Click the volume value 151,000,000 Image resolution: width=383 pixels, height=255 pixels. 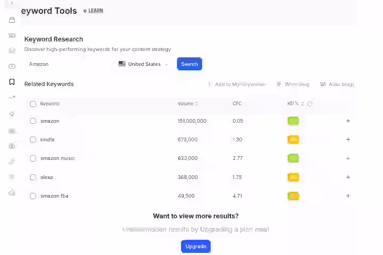point(192,121)
